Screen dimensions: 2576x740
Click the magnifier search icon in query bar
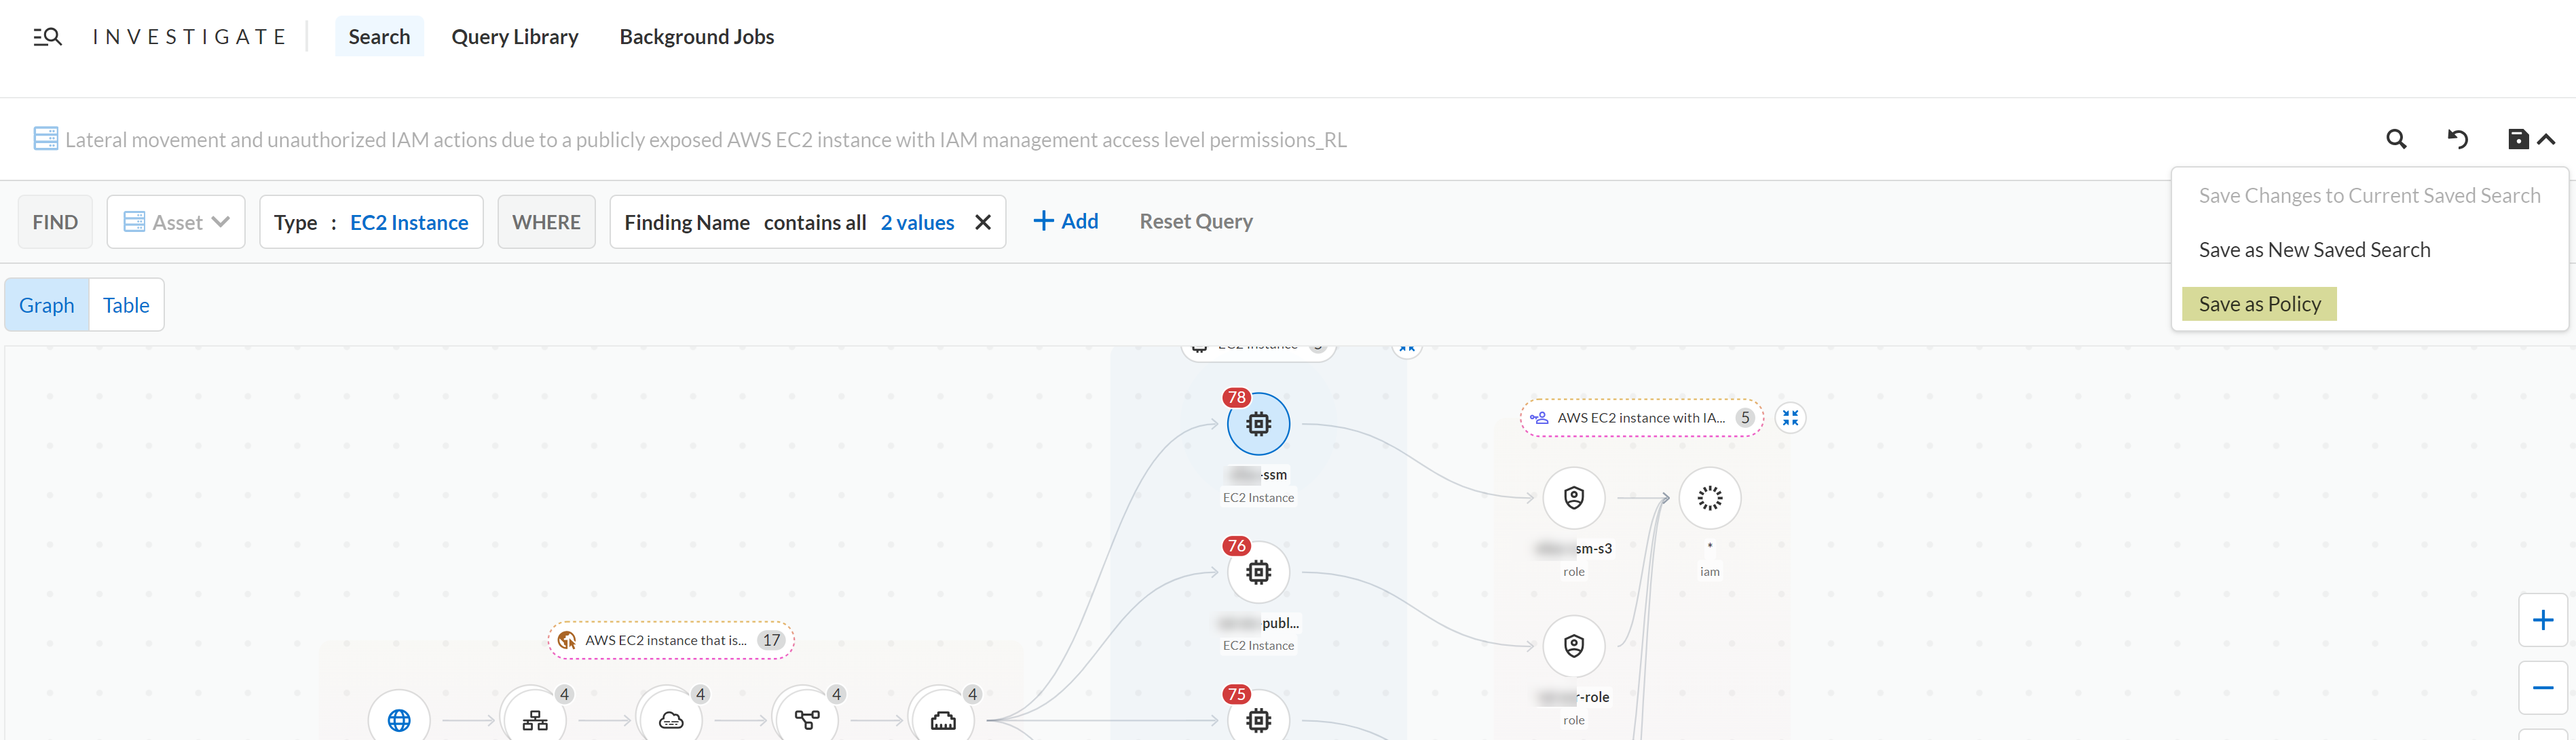click(x=2396, y=139)
